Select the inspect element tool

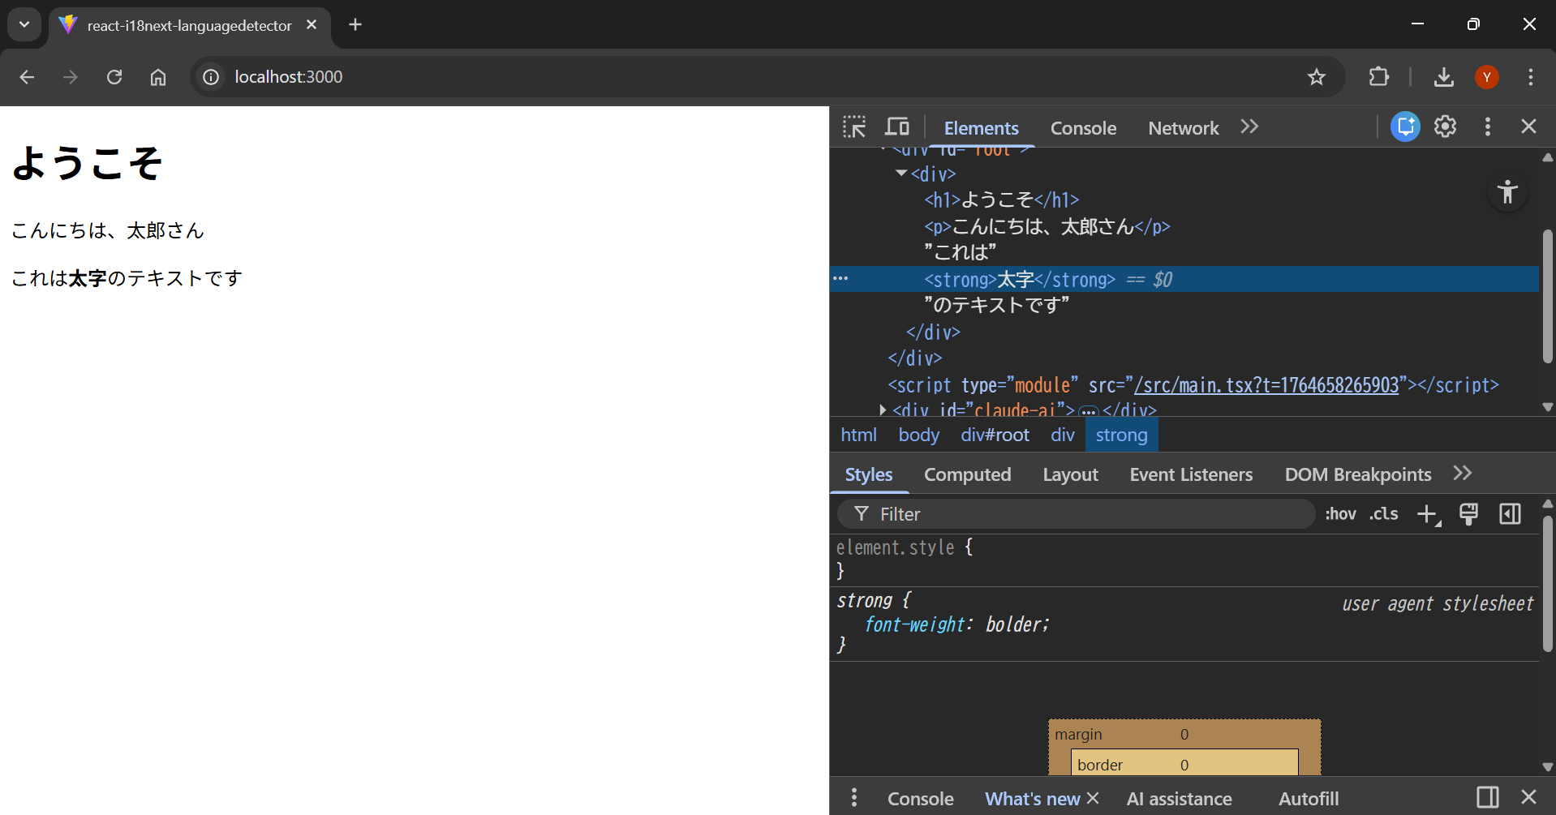855,127
